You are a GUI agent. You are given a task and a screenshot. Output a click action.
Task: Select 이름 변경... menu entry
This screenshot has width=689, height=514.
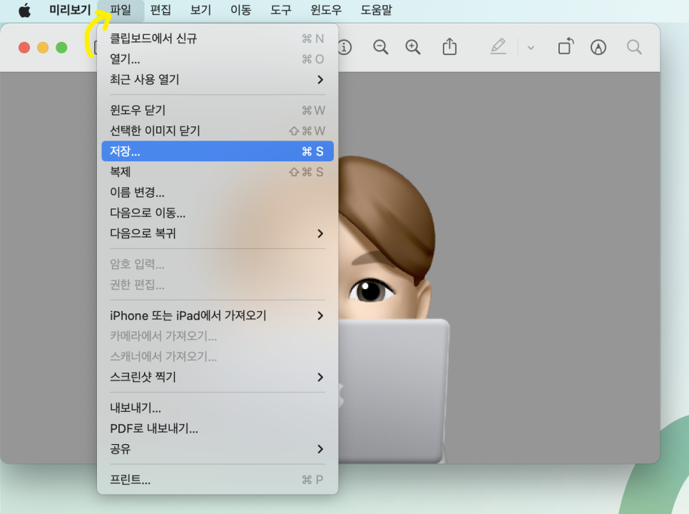pos(138,193)
